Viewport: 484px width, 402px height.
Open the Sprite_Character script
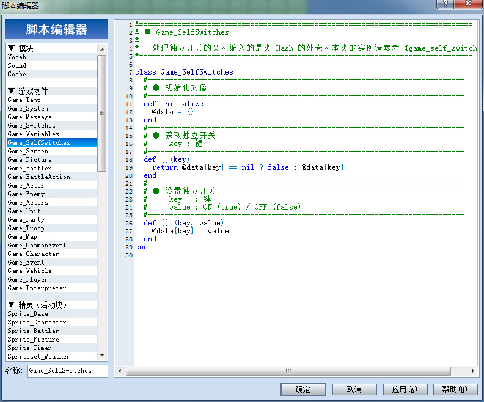click(51, 322)
